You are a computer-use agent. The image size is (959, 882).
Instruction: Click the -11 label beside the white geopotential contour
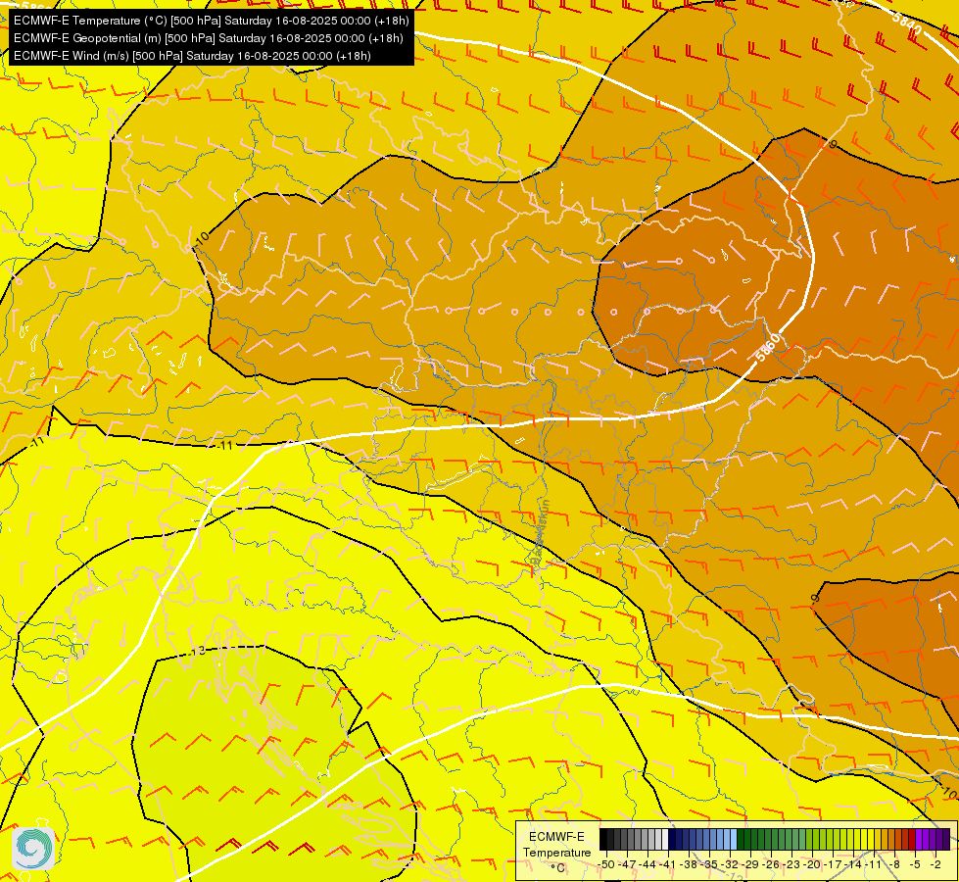pyautogui.click(x=225, y=446)
